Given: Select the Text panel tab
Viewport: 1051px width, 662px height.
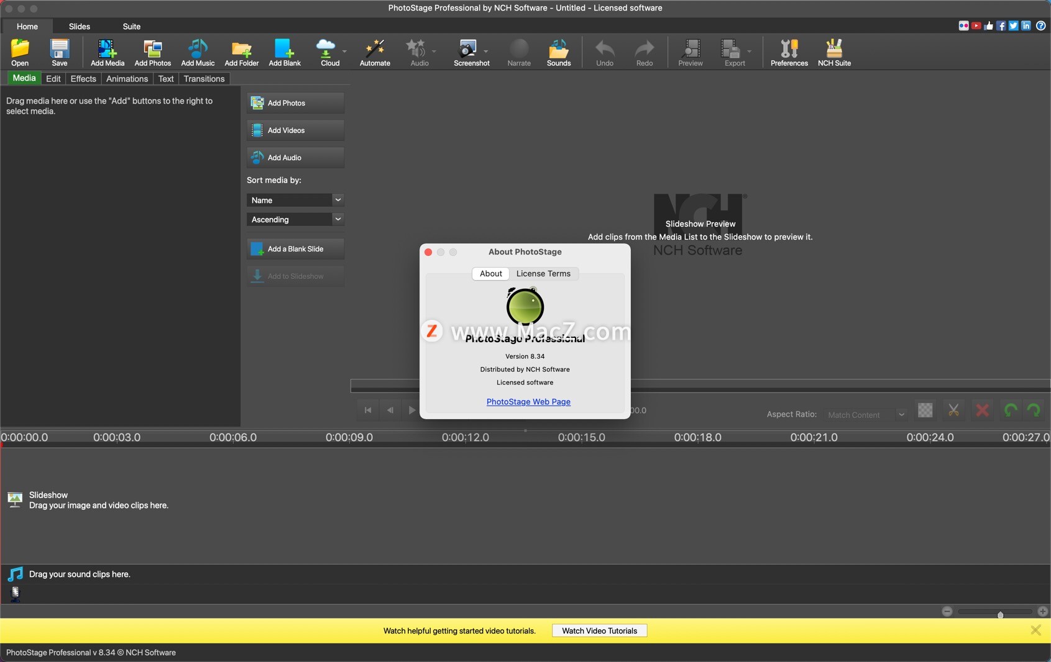Looking at the screenshot, I should 166,79.
